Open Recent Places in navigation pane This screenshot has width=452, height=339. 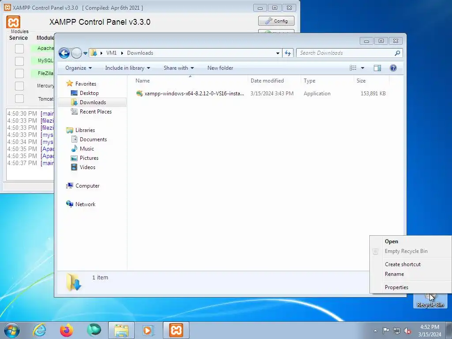pyautogui.click(x=95, y=112)
